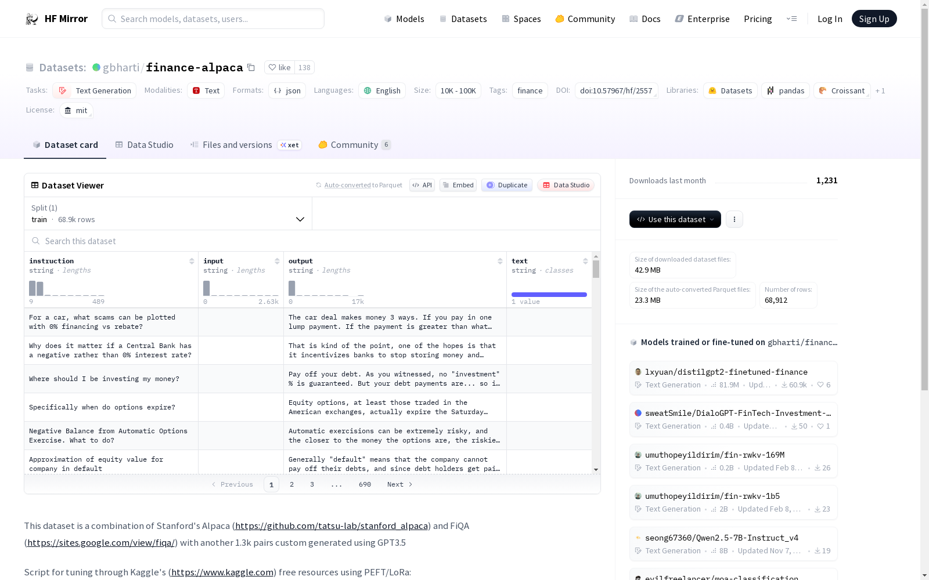Copy the dataset name with the copy icon
Screen dimensions: 929x580
(x=251, y=67)
